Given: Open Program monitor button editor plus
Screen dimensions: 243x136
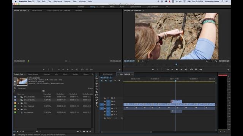Looking at the screenshot, I should tap(228, 70).
